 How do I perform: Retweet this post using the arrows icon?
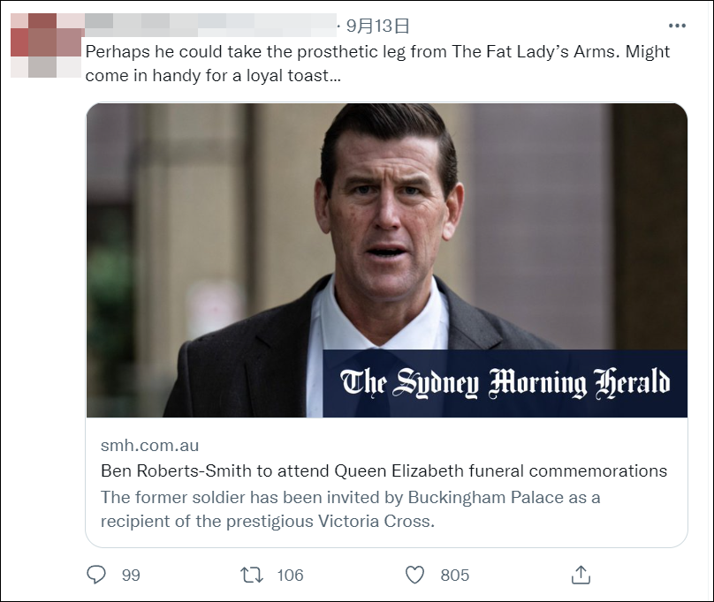(252, 575)
